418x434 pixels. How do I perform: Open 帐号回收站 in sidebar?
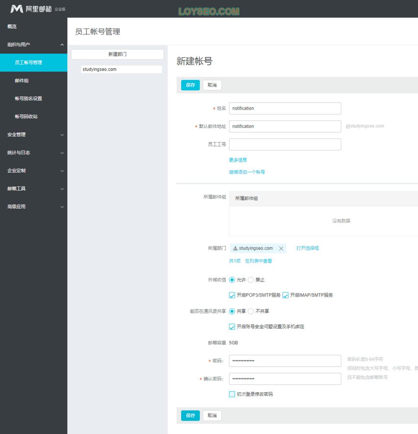point(34,116)
